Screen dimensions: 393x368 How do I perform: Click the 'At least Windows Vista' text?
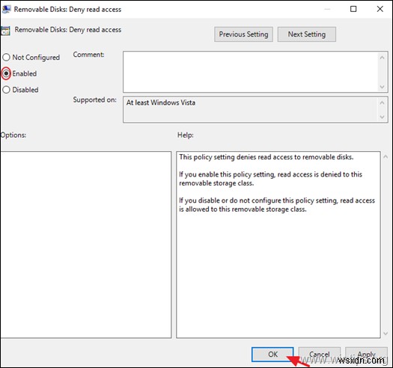pos(161,102)
